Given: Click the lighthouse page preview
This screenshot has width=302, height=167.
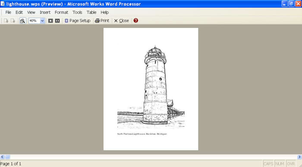Looking at the screenshot, I should pyautogui.click(x=151, y=89).
